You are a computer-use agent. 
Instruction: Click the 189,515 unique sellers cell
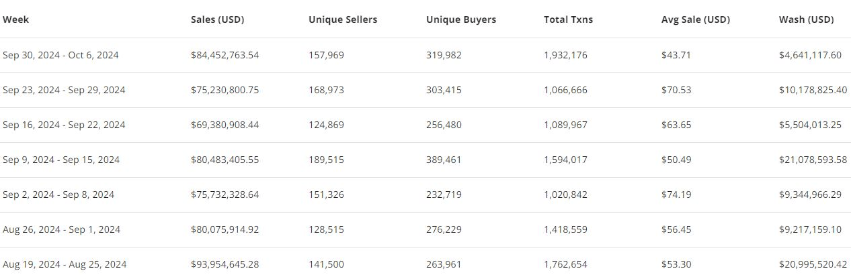click(x=326, y=160)
